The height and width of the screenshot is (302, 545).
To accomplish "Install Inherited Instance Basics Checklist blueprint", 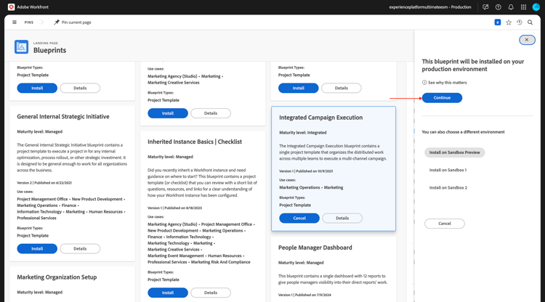I will [x=168, y=293].
